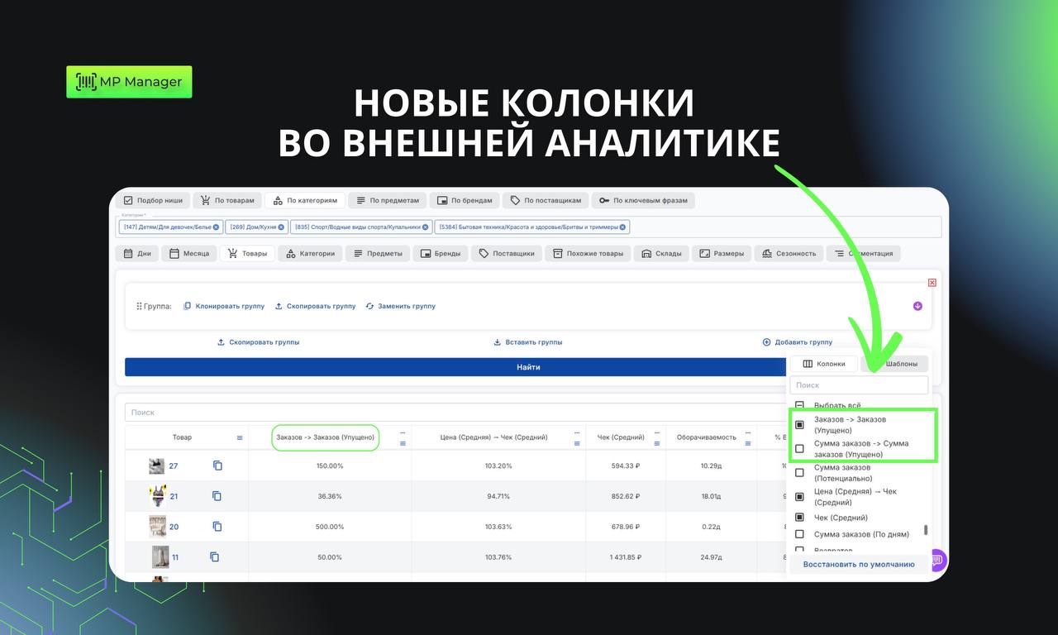Open the Шаблоны templates dropdown

[894, 364]
